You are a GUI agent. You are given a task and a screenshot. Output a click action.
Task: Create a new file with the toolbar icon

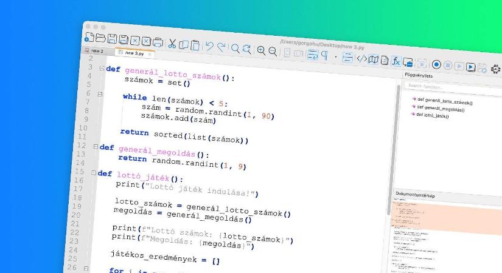click(x=89, y=38)
